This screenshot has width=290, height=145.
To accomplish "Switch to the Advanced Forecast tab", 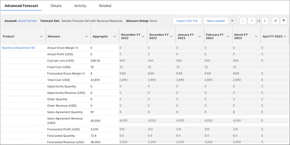I will point(21,6).
